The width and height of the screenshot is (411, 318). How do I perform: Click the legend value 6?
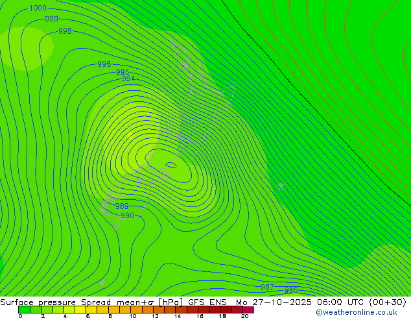pos(88,316)
